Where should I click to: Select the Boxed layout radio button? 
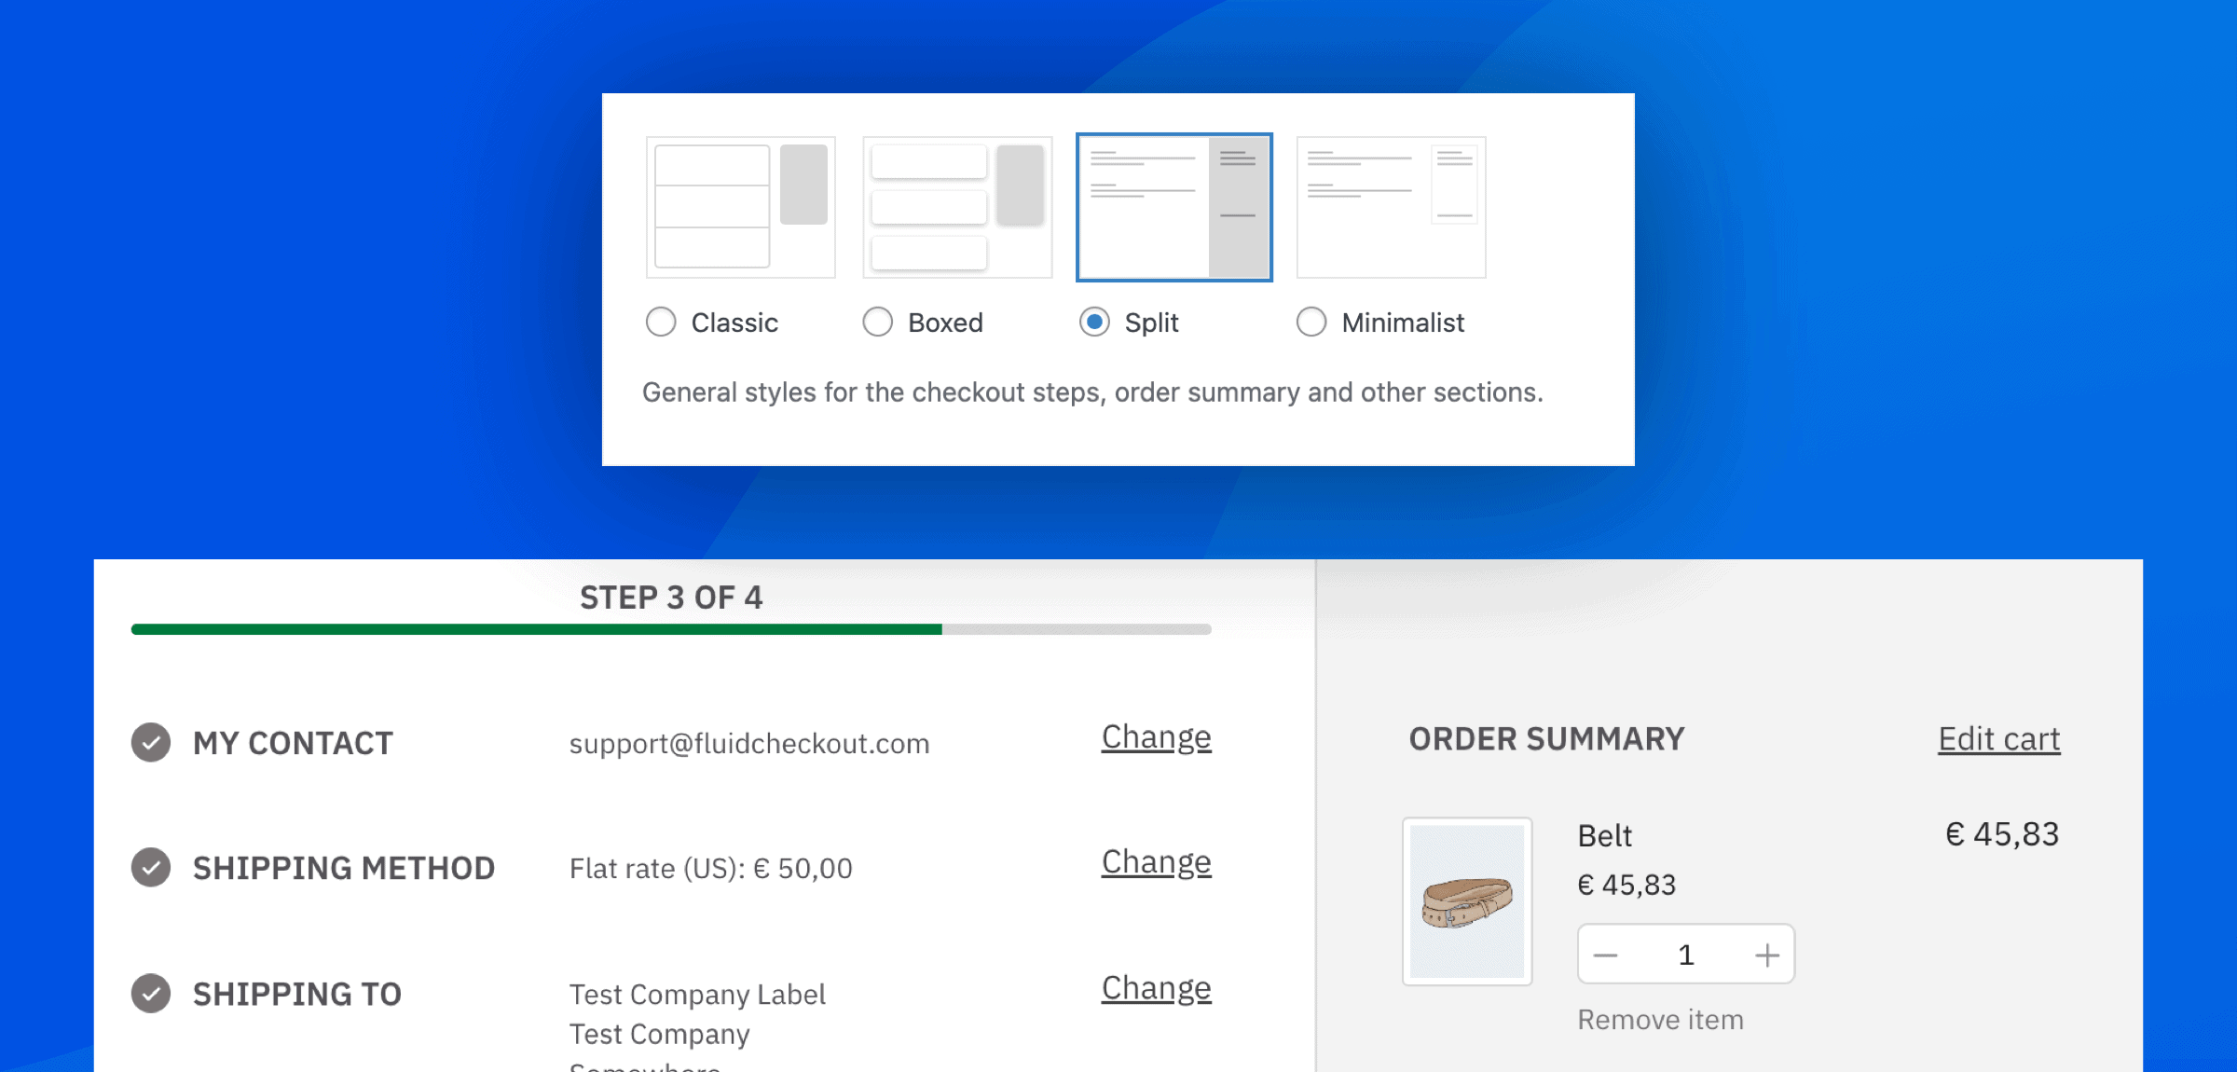877,322
